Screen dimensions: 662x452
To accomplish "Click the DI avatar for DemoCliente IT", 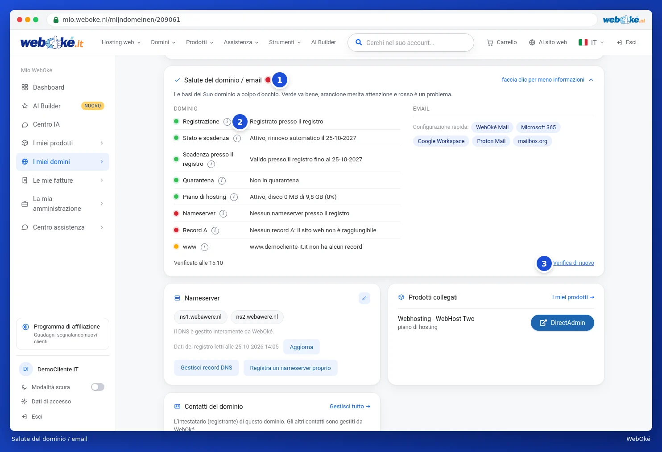I will pyautogui.click(x=26, y=369).
